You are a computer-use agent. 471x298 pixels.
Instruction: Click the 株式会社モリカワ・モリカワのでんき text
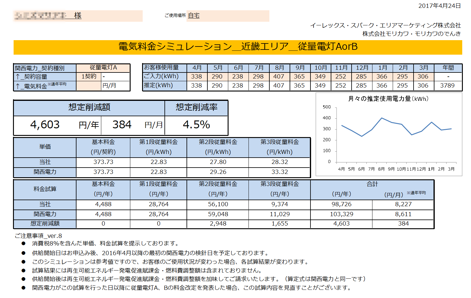tap(412, 34)
